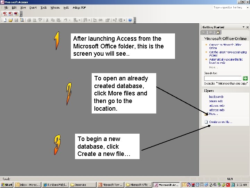Switch to Inservice folder taskbar button
The height and width of the screenshot is (188, 250).
[83, 185]
